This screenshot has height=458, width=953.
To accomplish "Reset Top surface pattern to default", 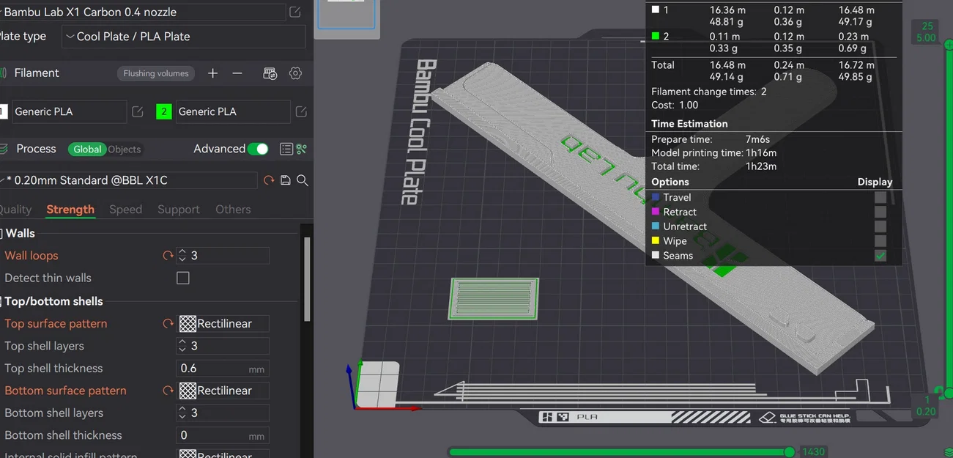I will click(x=168, y=323).
